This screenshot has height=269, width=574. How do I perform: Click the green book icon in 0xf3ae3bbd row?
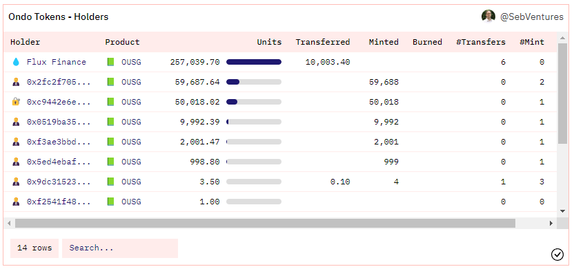click(x=110, y=142)
